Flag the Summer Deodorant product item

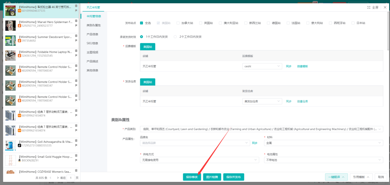76,40
